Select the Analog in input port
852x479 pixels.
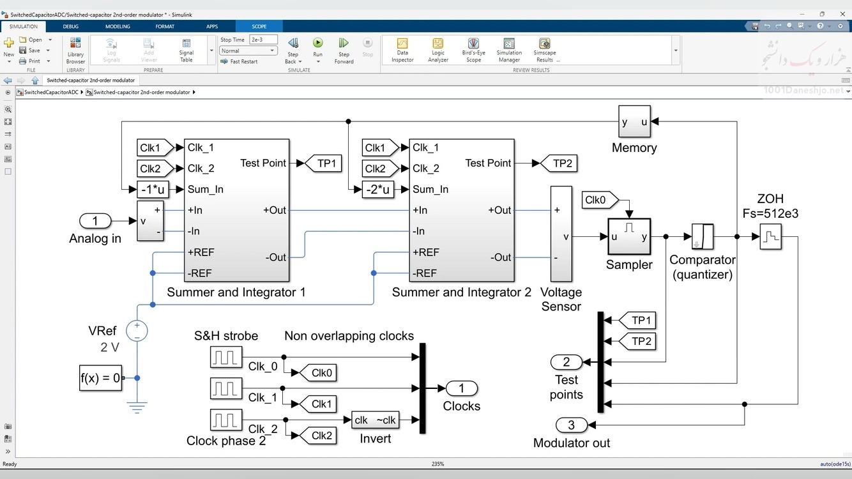pos(95,221)
